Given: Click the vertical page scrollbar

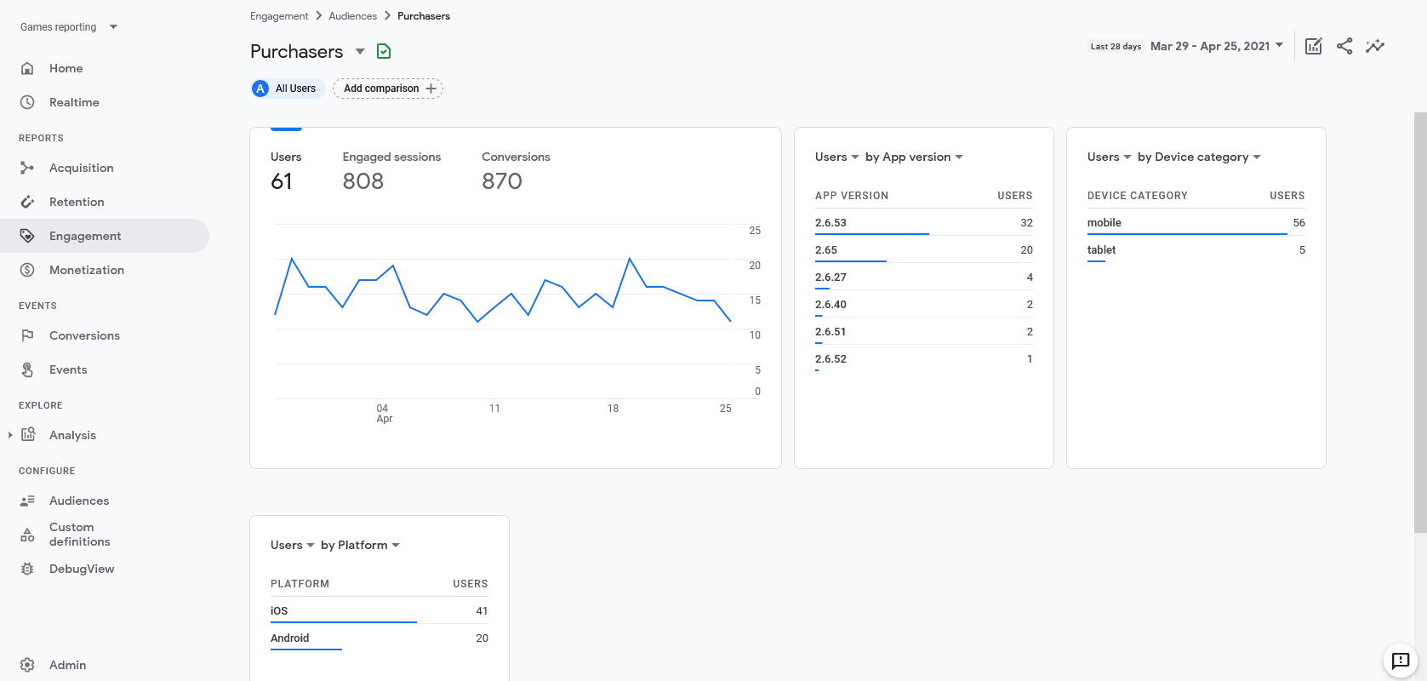Looking at the screenshot, I should coord(1419,322).
